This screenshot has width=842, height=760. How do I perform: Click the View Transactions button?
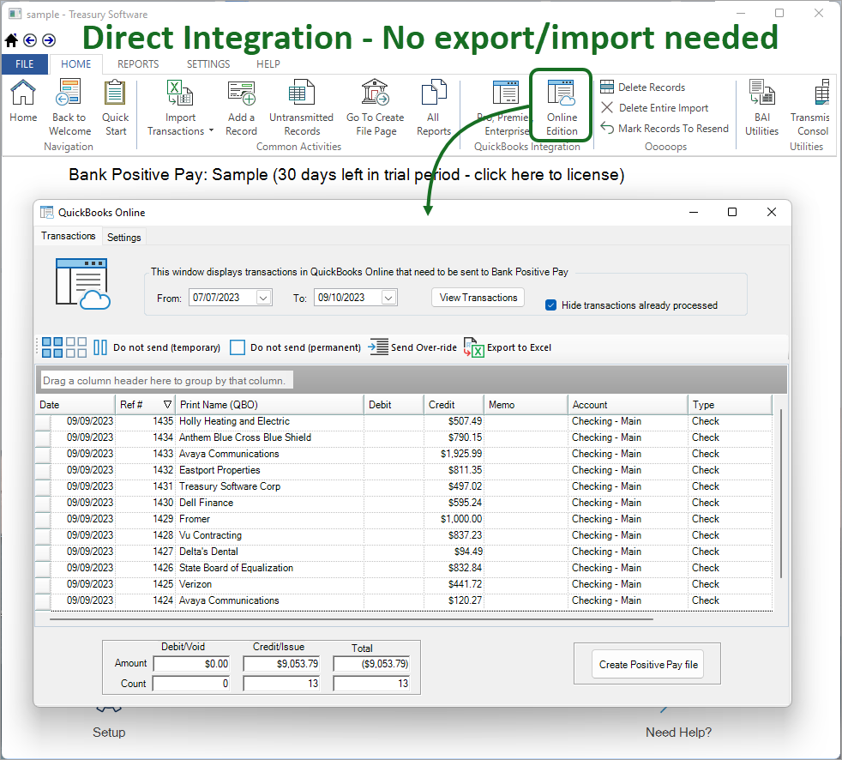point(478,298)
